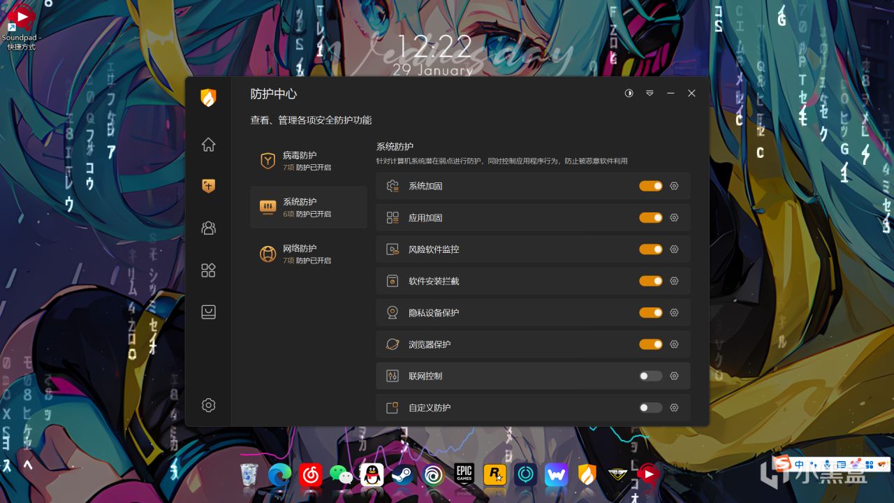Open settings gear for 系统加固
Viewport: 894px width, 503px height.
[x=674, y=186]
